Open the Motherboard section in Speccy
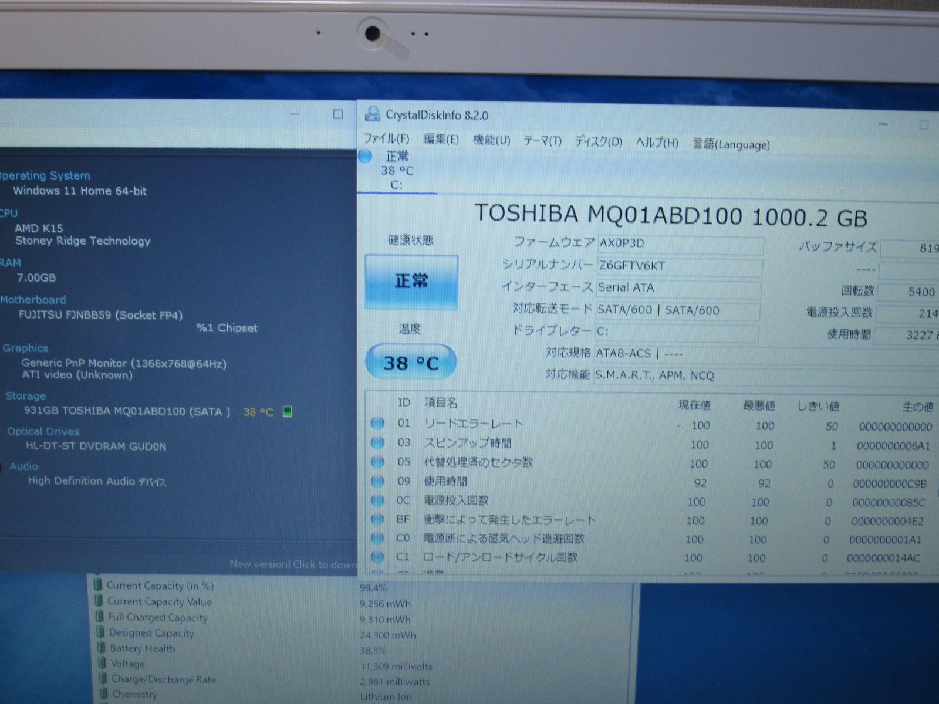 point(32,299)
